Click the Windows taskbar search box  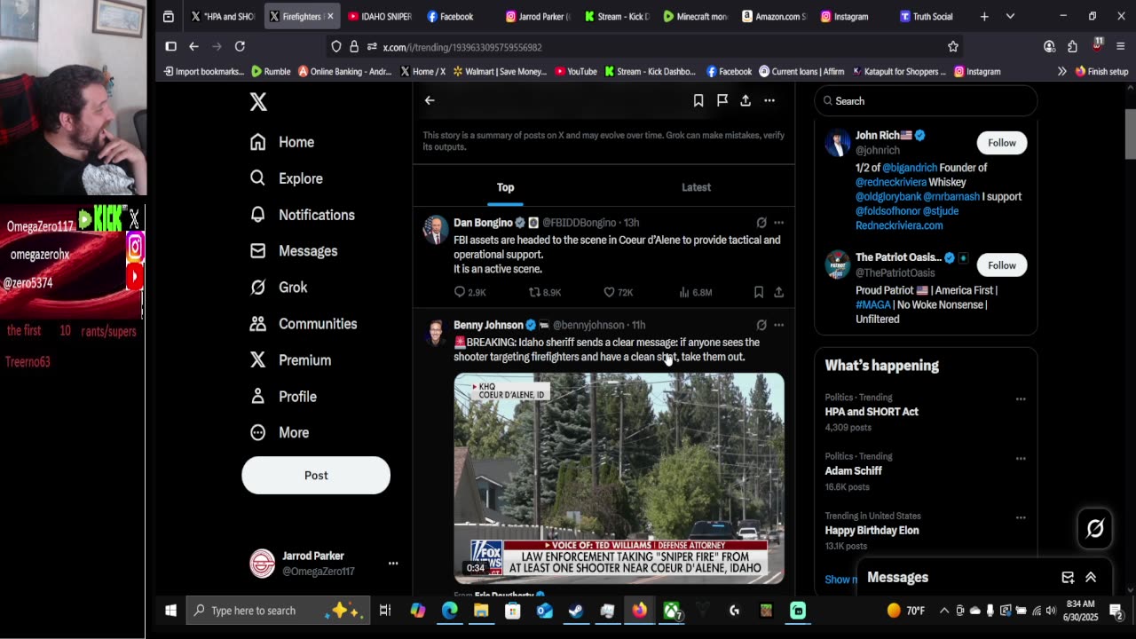[x=276, y=611]
